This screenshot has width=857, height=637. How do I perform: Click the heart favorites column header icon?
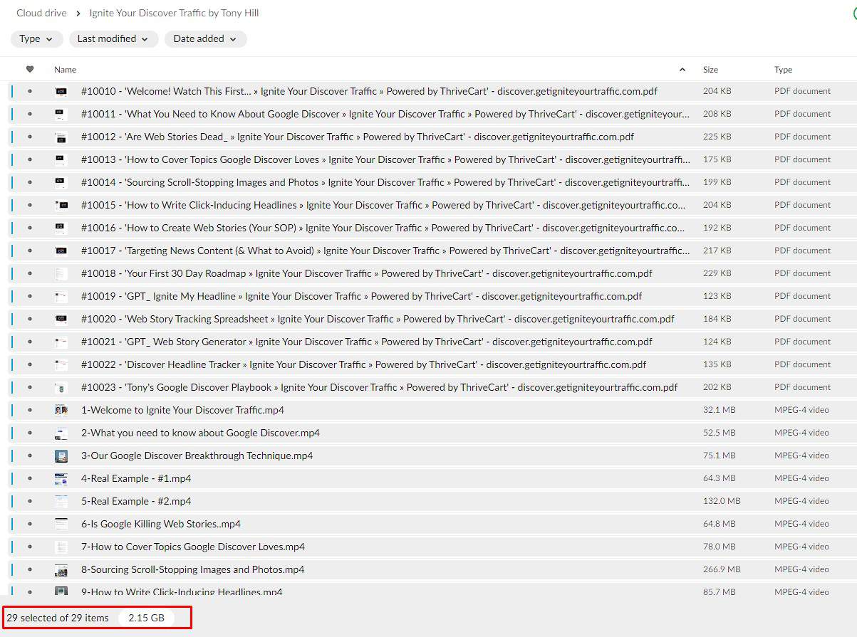[x=30, y=70]
